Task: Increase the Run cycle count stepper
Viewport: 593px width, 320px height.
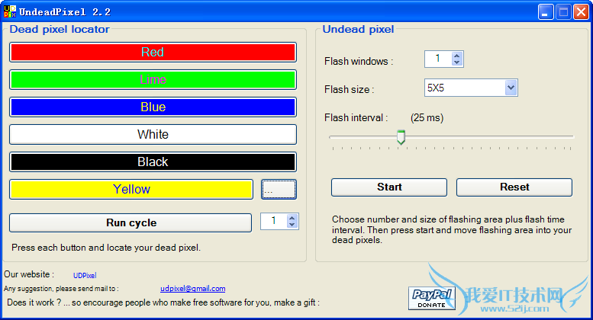Action: [292, 218]
